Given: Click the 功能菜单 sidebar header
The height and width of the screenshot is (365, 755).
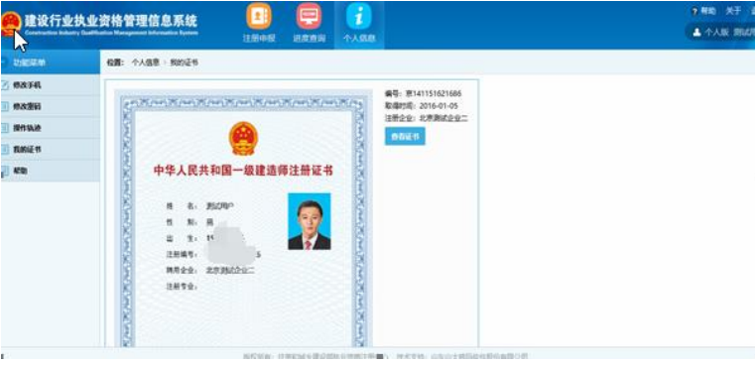Looking at the screenshot, I should (x=50, y=62).
